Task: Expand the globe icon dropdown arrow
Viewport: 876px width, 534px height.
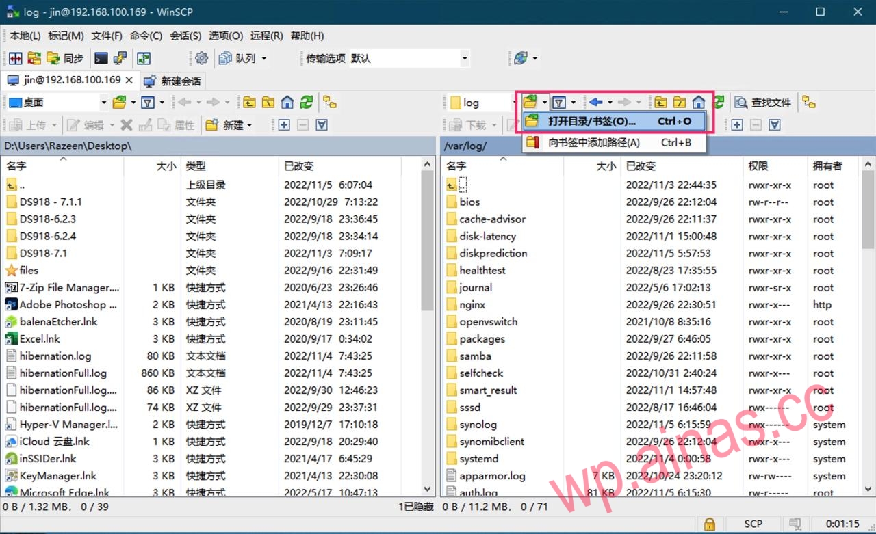Action: 534,59
